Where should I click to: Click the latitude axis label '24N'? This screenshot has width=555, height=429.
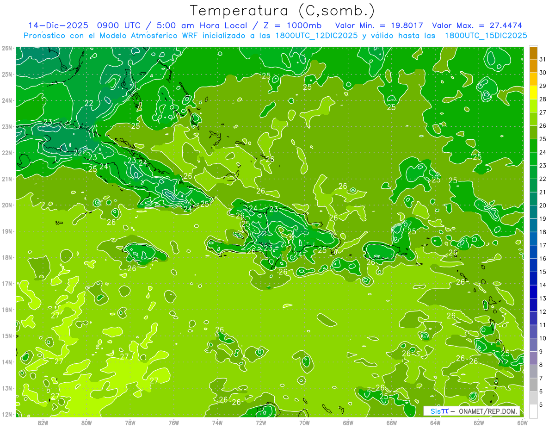pos(6,100)
